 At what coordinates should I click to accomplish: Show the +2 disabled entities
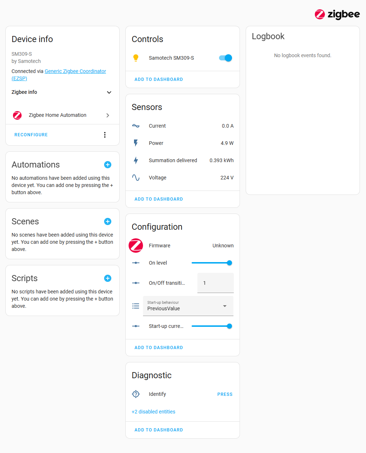tap(153, 412)
